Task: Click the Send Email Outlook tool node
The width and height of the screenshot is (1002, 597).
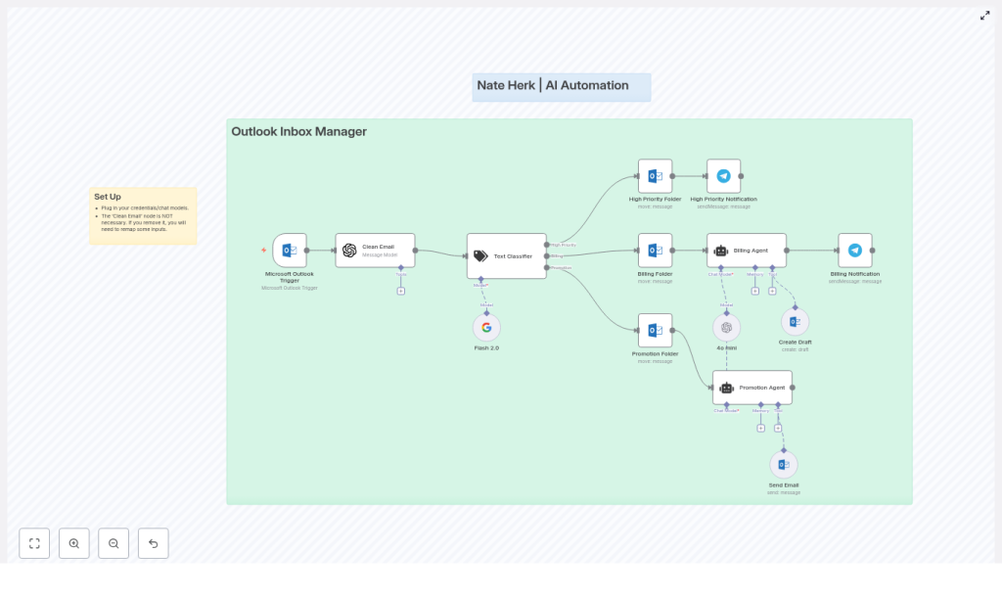Action: (x=783, y=465)
